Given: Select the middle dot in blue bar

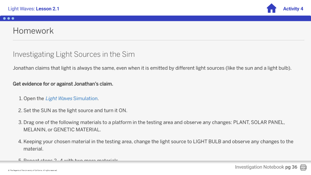Looking at the screenshot, I should tap(9, 18).
